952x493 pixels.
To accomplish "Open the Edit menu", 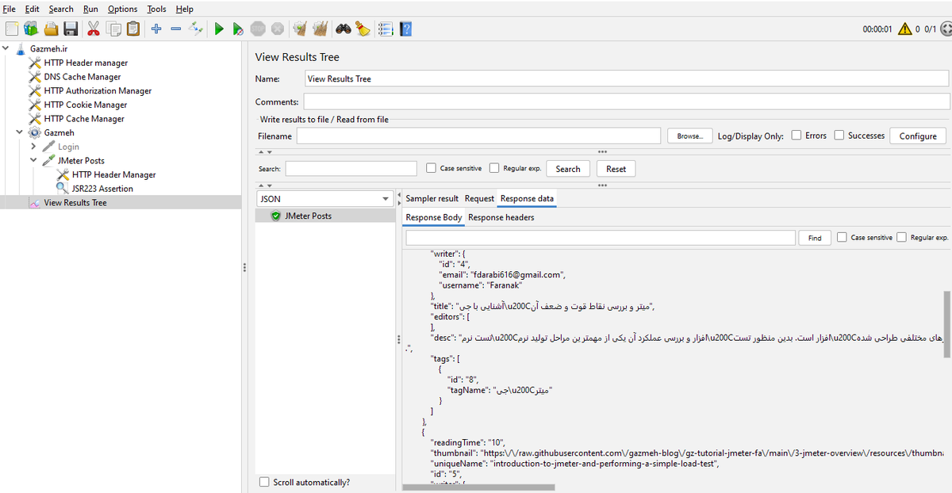I will 32,9.
